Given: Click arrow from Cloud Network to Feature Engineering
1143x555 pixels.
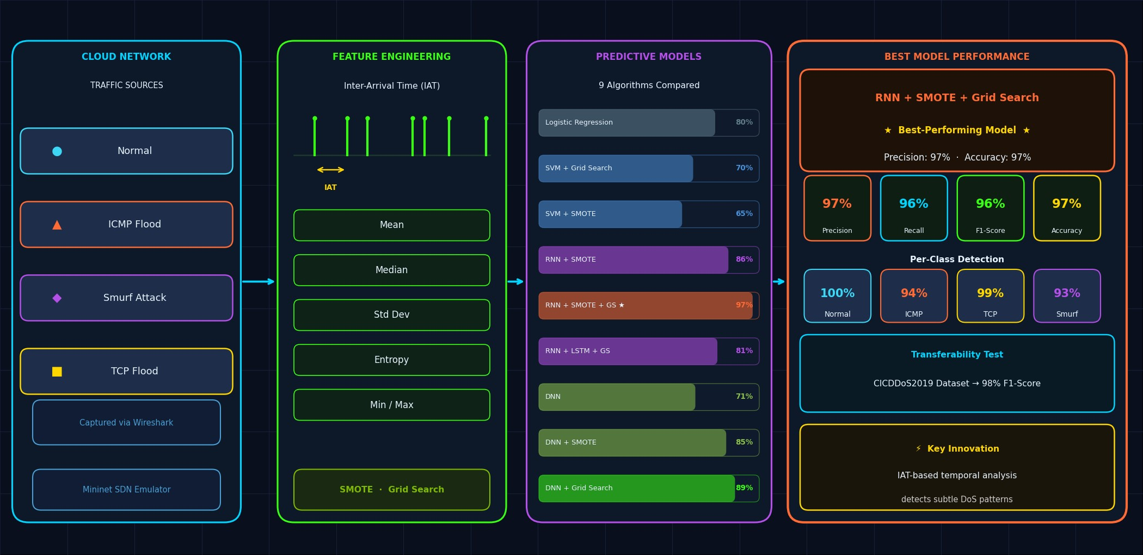Looking at the screenshot, I should click(259, 282).
